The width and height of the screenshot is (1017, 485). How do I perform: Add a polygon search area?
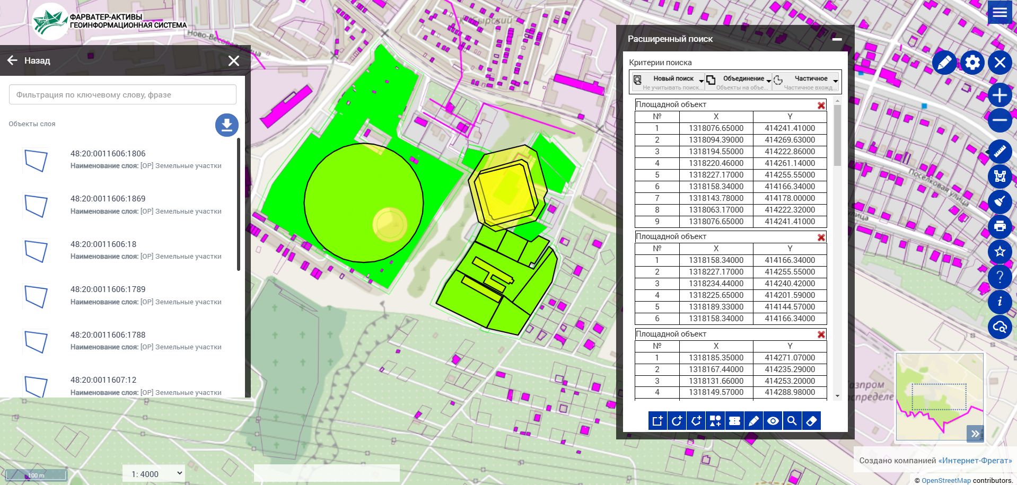pyautogui.click(x=696, y=421)
